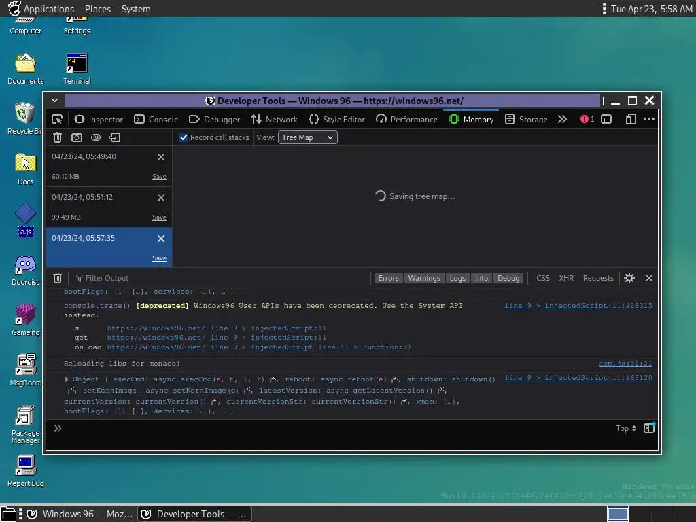Toggle the Debug filter
The height and width of the screenshot is (522, 696).
click(508, 278)
